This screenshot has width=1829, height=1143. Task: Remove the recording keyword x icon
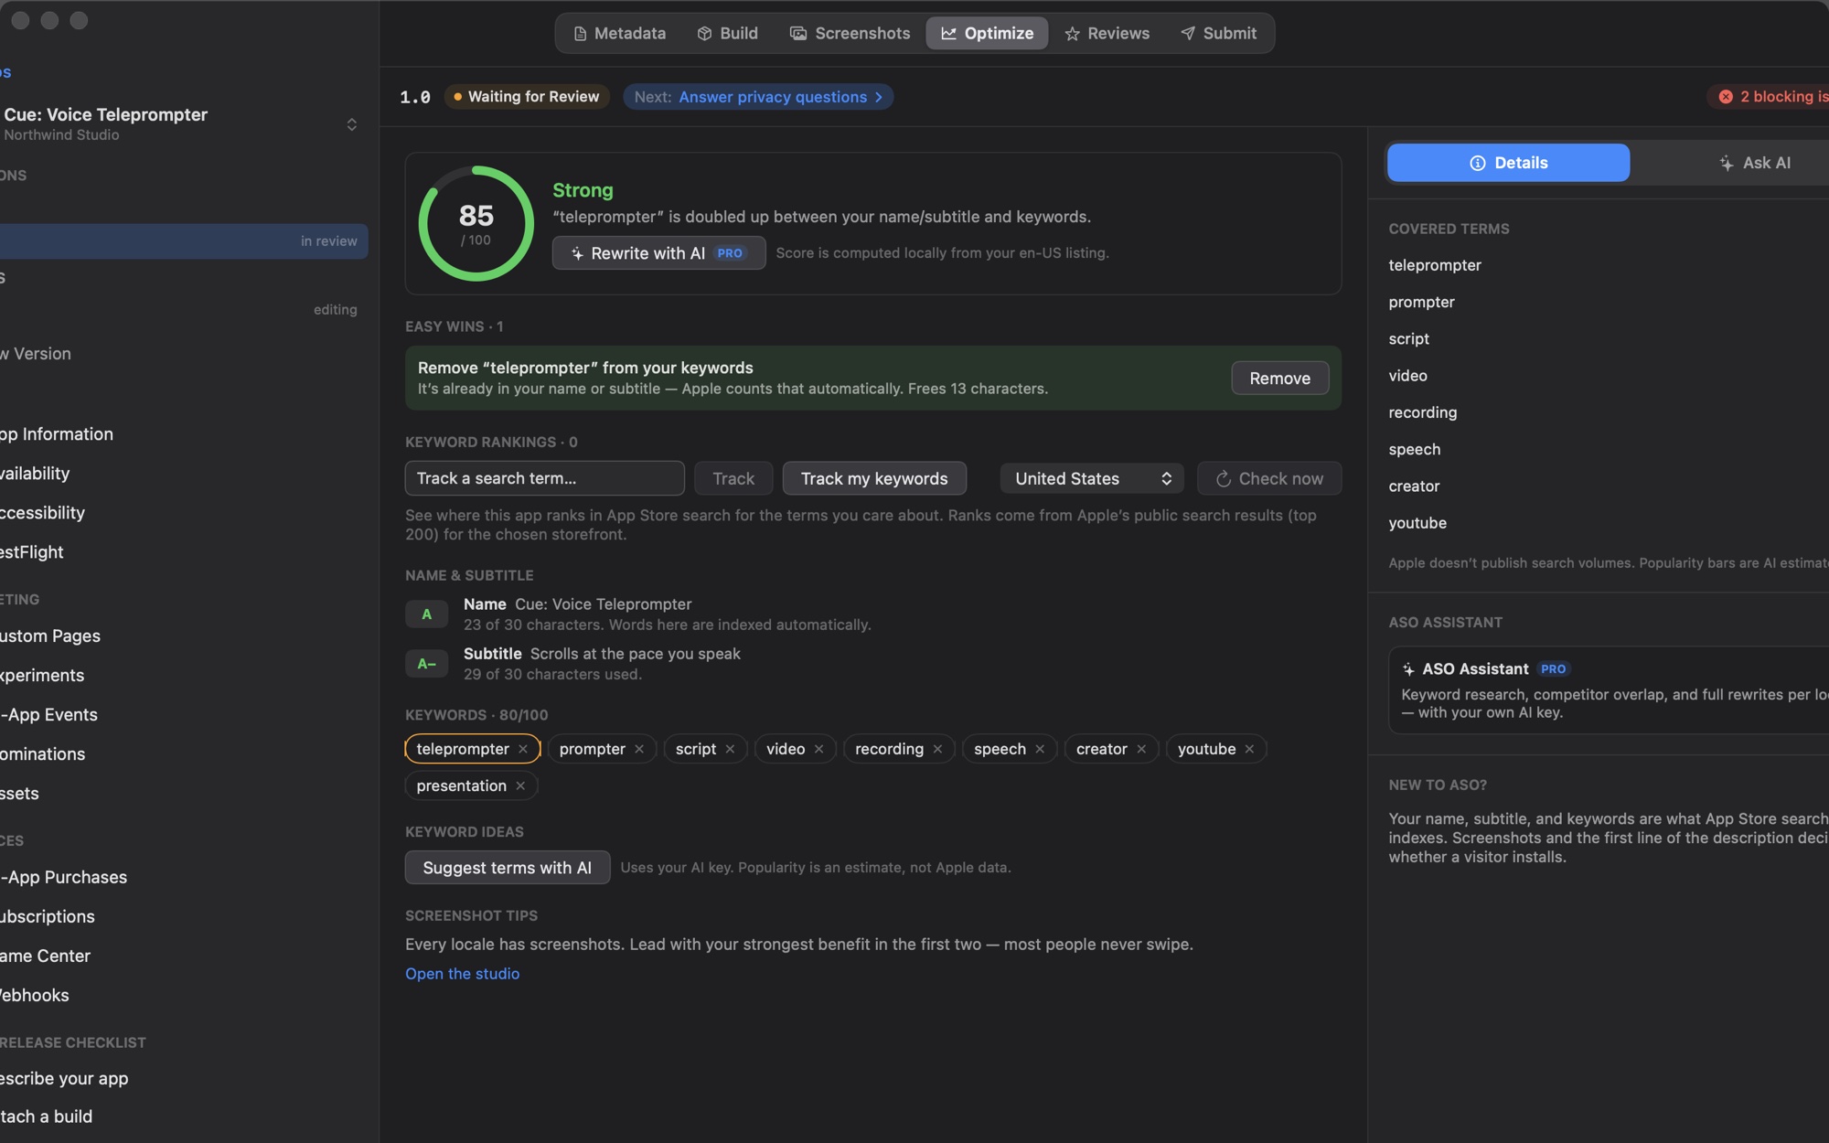coord(937,749)
